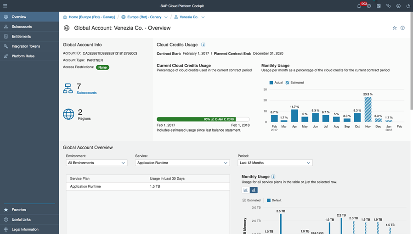The width and height of the screenshot is (413, 234).
Task: Toggle Estimated series in credits legend
Action: 294,83
